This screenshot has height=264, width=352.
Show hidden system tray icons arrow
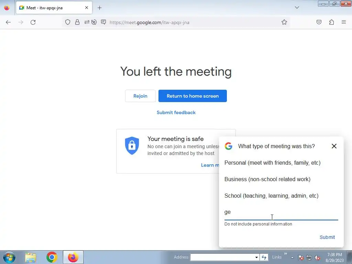click(x=292, y=257)
